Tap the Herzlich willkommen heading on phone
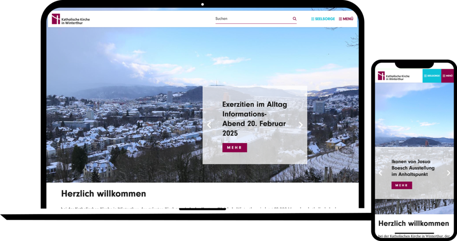This screenshot has height=241, width=457. pyautogui.click(x=414, y=223)
